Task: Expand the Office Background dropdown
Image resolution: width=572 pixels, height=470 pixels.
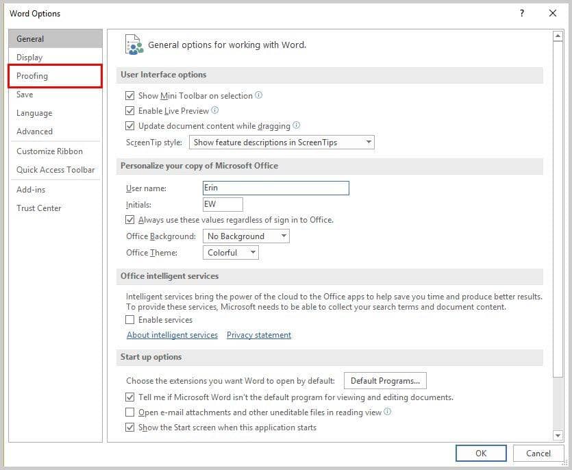Action: [246, 236]
